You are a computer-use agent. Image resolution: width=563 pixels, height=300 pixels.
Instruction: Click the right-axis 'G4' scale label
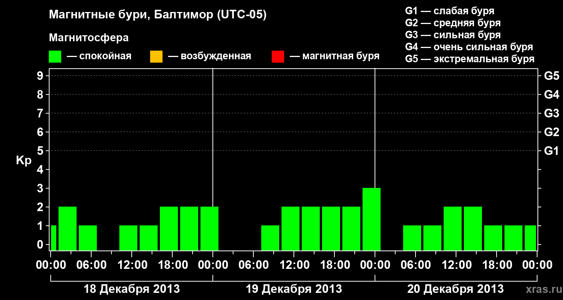click(x=551, y=94)
